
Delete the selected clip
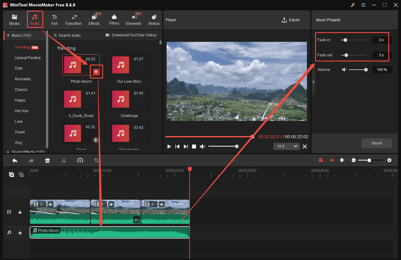(x=47, y=160)
